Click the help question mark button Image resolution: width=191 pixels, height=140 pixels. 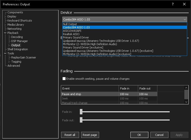[x=173, y=4]
